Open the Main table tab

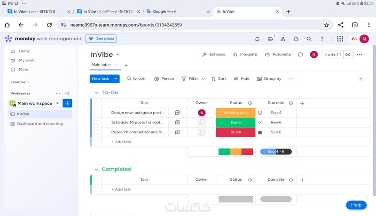tap(101, 65)
